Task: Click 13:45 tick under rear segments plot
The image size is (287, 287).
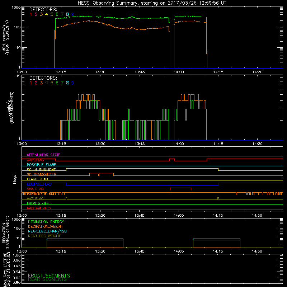Action: [140, 144]
